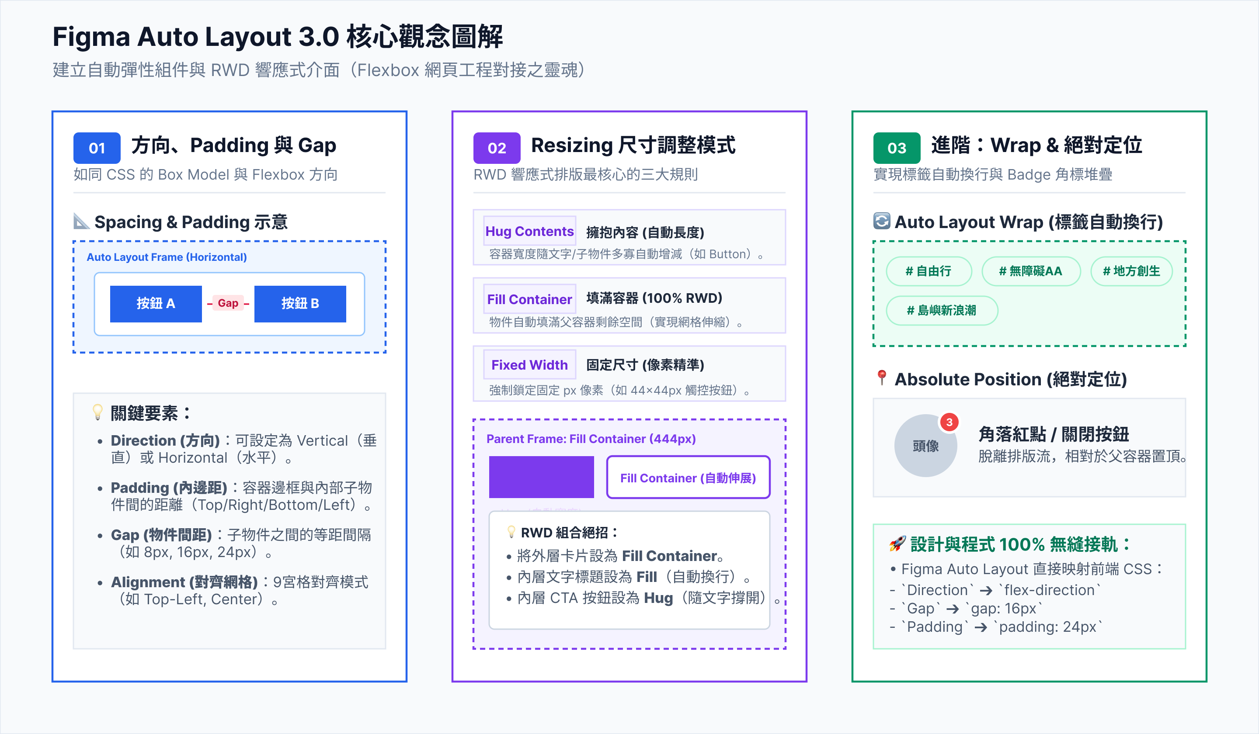Viewport: 1259px width, 734px height.
Task: Click the gray 頭像 avatar circle
Action: [x=926, y=445]
